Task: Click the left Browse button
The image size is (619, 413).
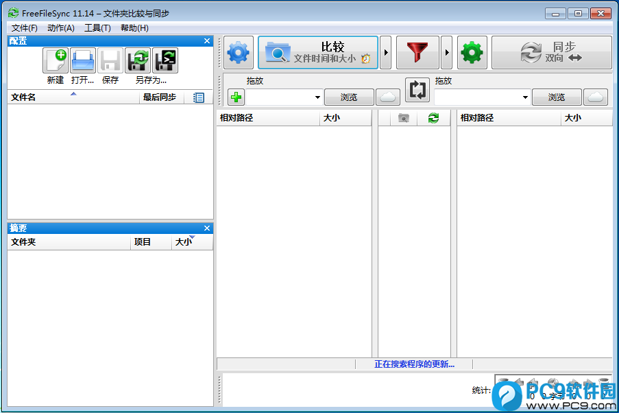Action: (349, 97)
